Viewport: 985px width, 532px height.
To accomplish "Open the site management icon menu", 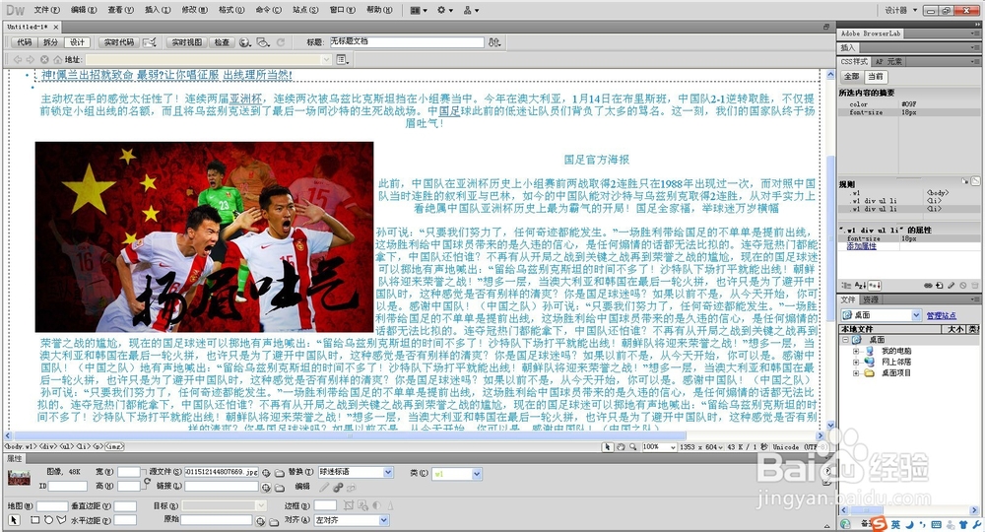I will point(471,10).
